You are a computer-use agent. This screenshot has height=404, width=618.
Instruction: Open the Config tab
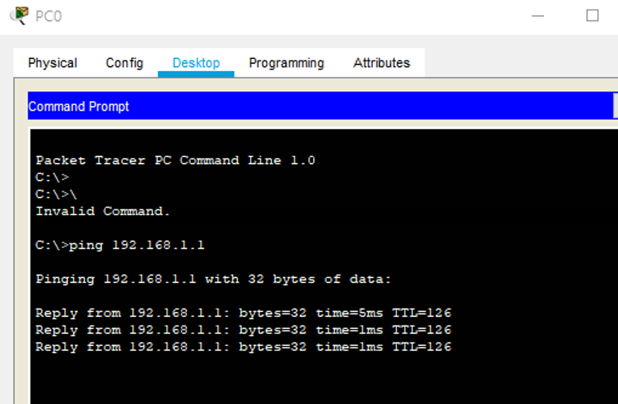click(x=125, y=63)
